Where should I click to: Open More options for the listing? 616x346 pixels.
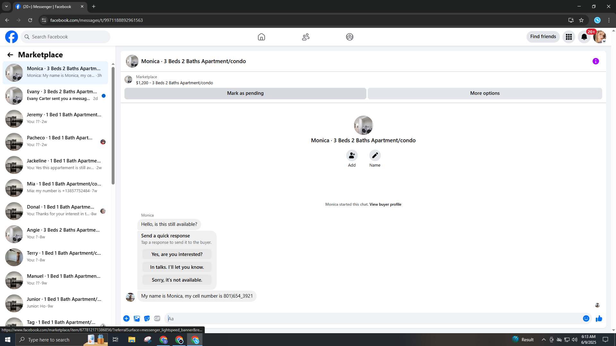click(485, 93)
